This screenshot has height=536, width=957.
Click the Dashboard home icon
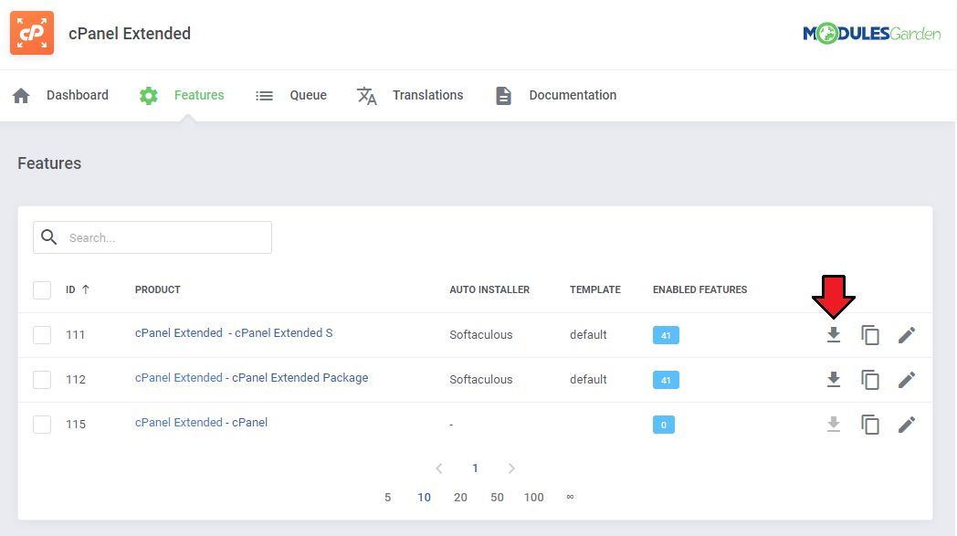click(x=21, y=95)
